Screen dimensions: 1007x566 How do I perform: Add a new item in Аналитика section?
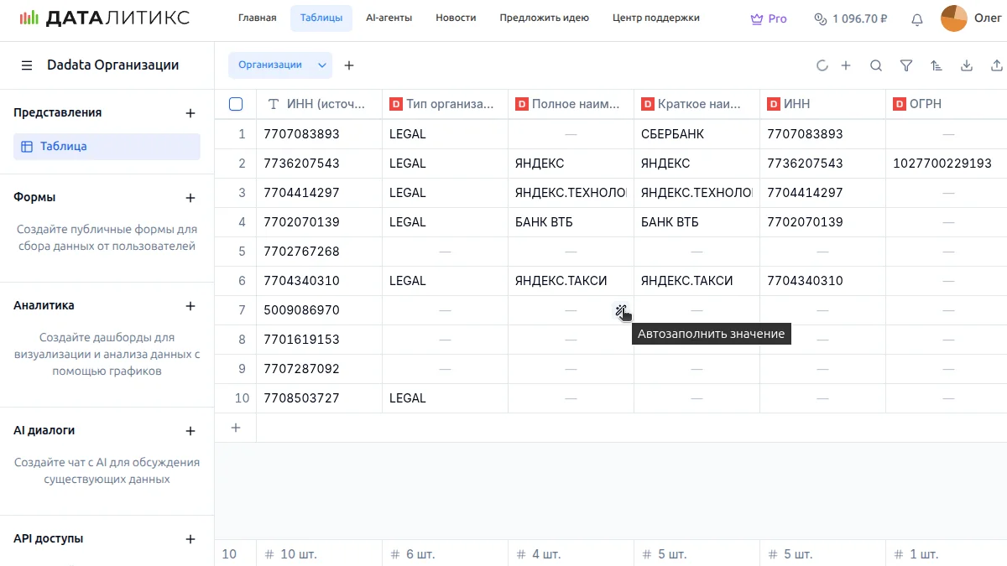pyautogui.click(x=190, y=306)
